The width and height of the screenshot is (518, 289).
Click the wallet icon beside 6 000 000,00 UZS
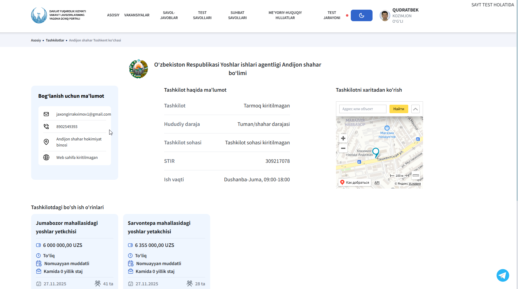[38, 245]
